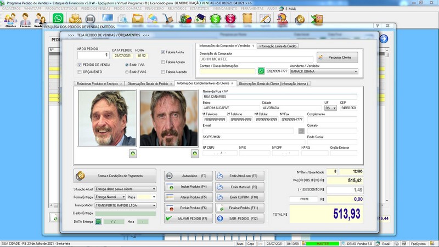Click the Nome da Rua / AV field
The height and width of the screenshot is (247, 439).
280,97
